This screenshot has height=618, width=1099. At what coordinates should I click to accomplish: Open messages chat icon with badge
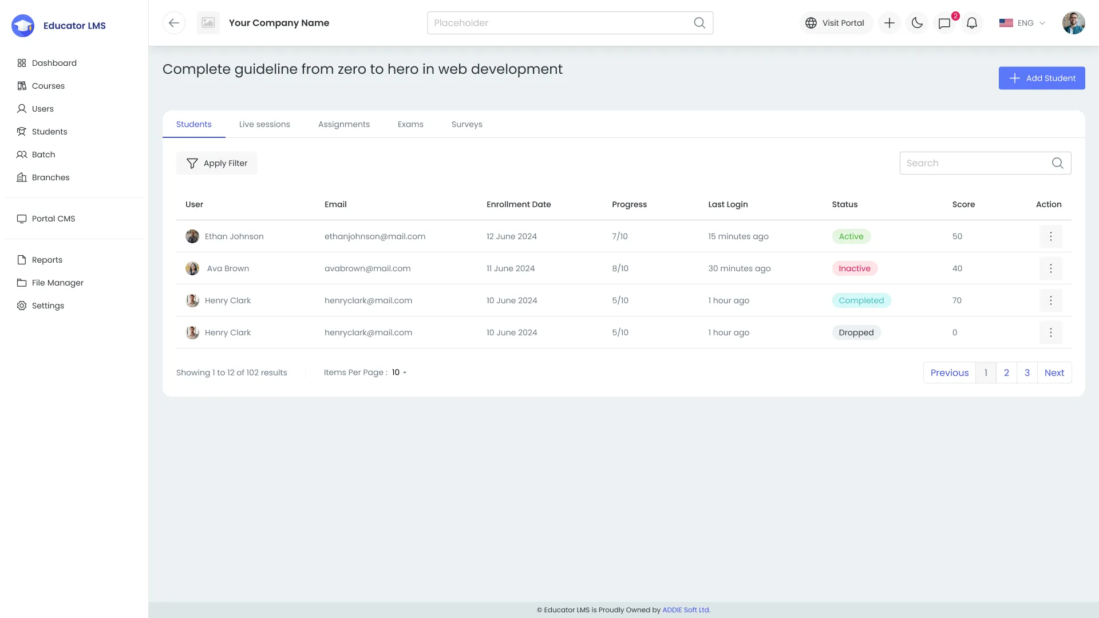tap(944, 23)
